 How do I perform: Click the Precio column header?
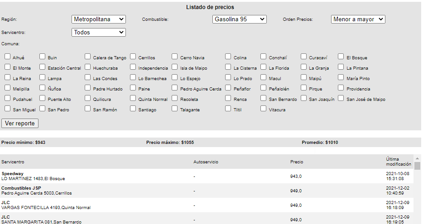pyautogui.click(x=297, y=162)
